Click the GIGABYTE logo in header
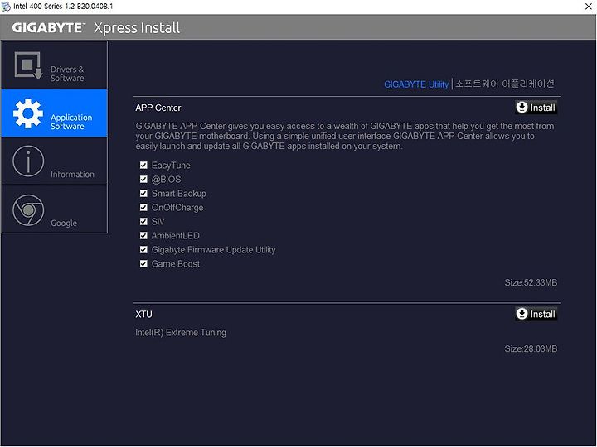597x447 pixels. pyautogui.click(x=48, y=28)
